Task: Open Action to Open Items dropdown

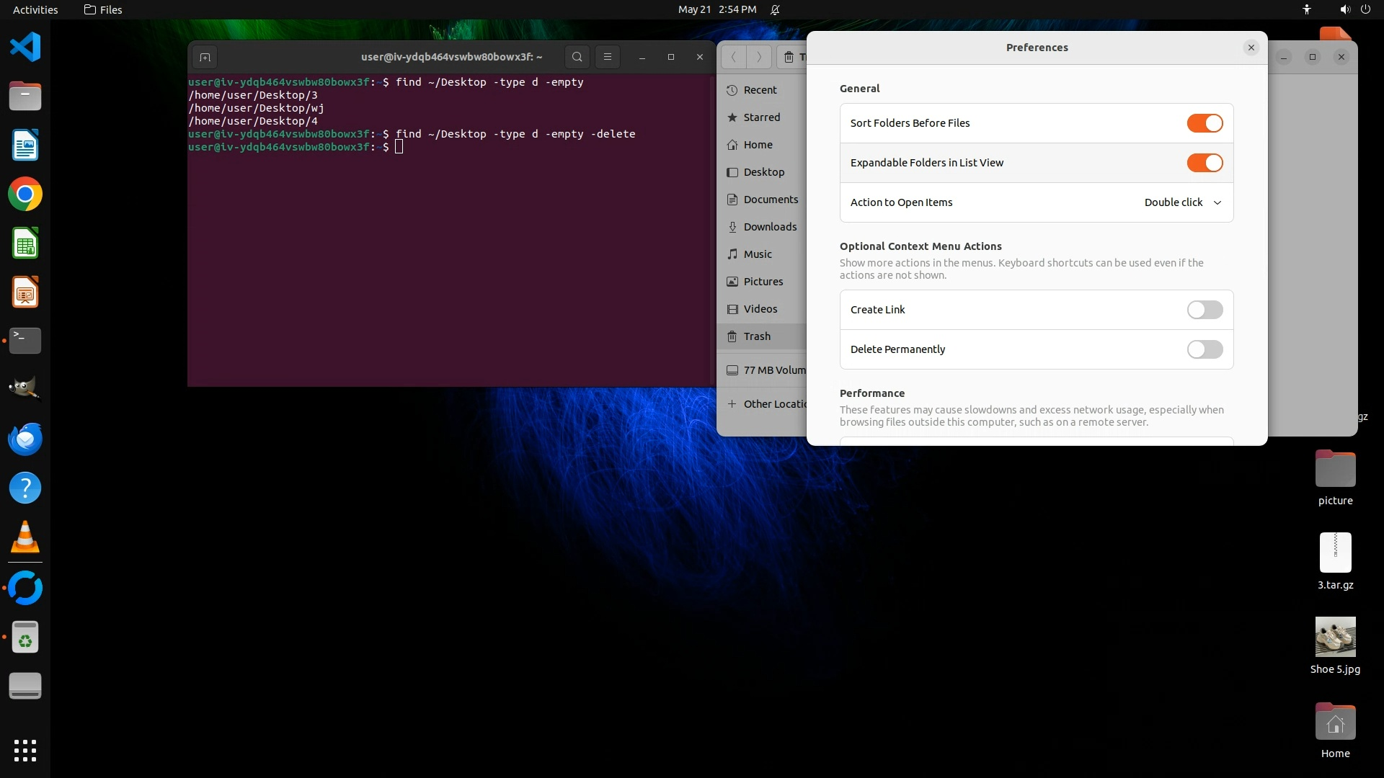Action: 1182,202
